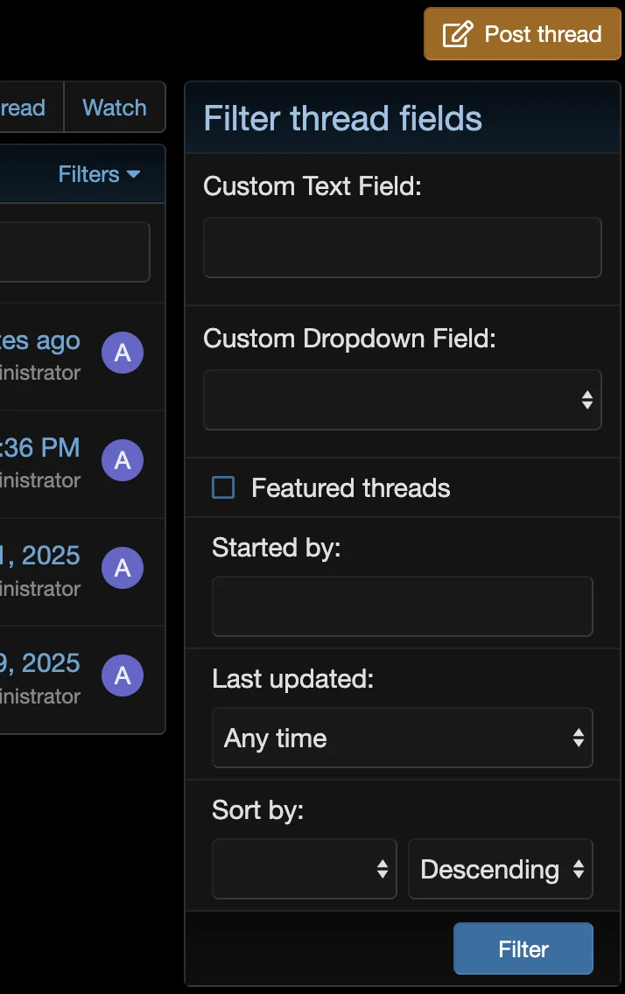Click the Custom Text Field input

pyautogui.click(x=402, y=248)
